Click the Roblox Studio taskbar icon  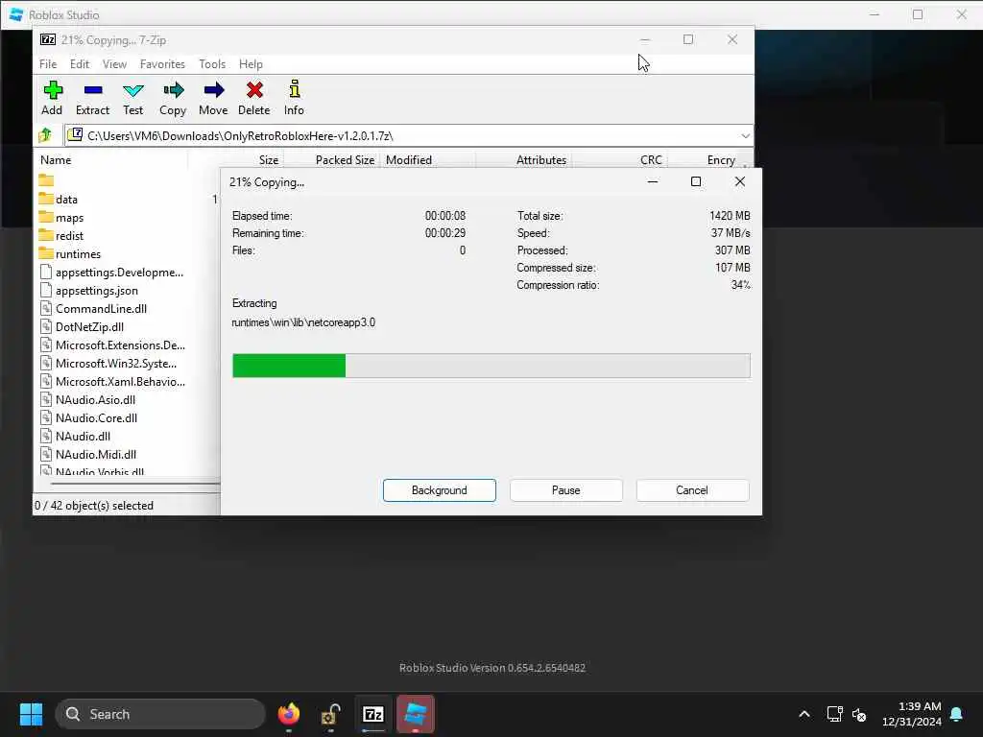click(x=415, y=714)
